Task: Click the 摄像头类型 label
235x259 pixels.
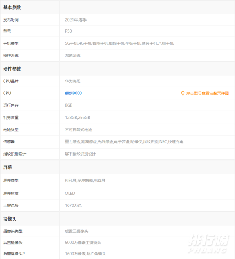Action: pos(13,231)
